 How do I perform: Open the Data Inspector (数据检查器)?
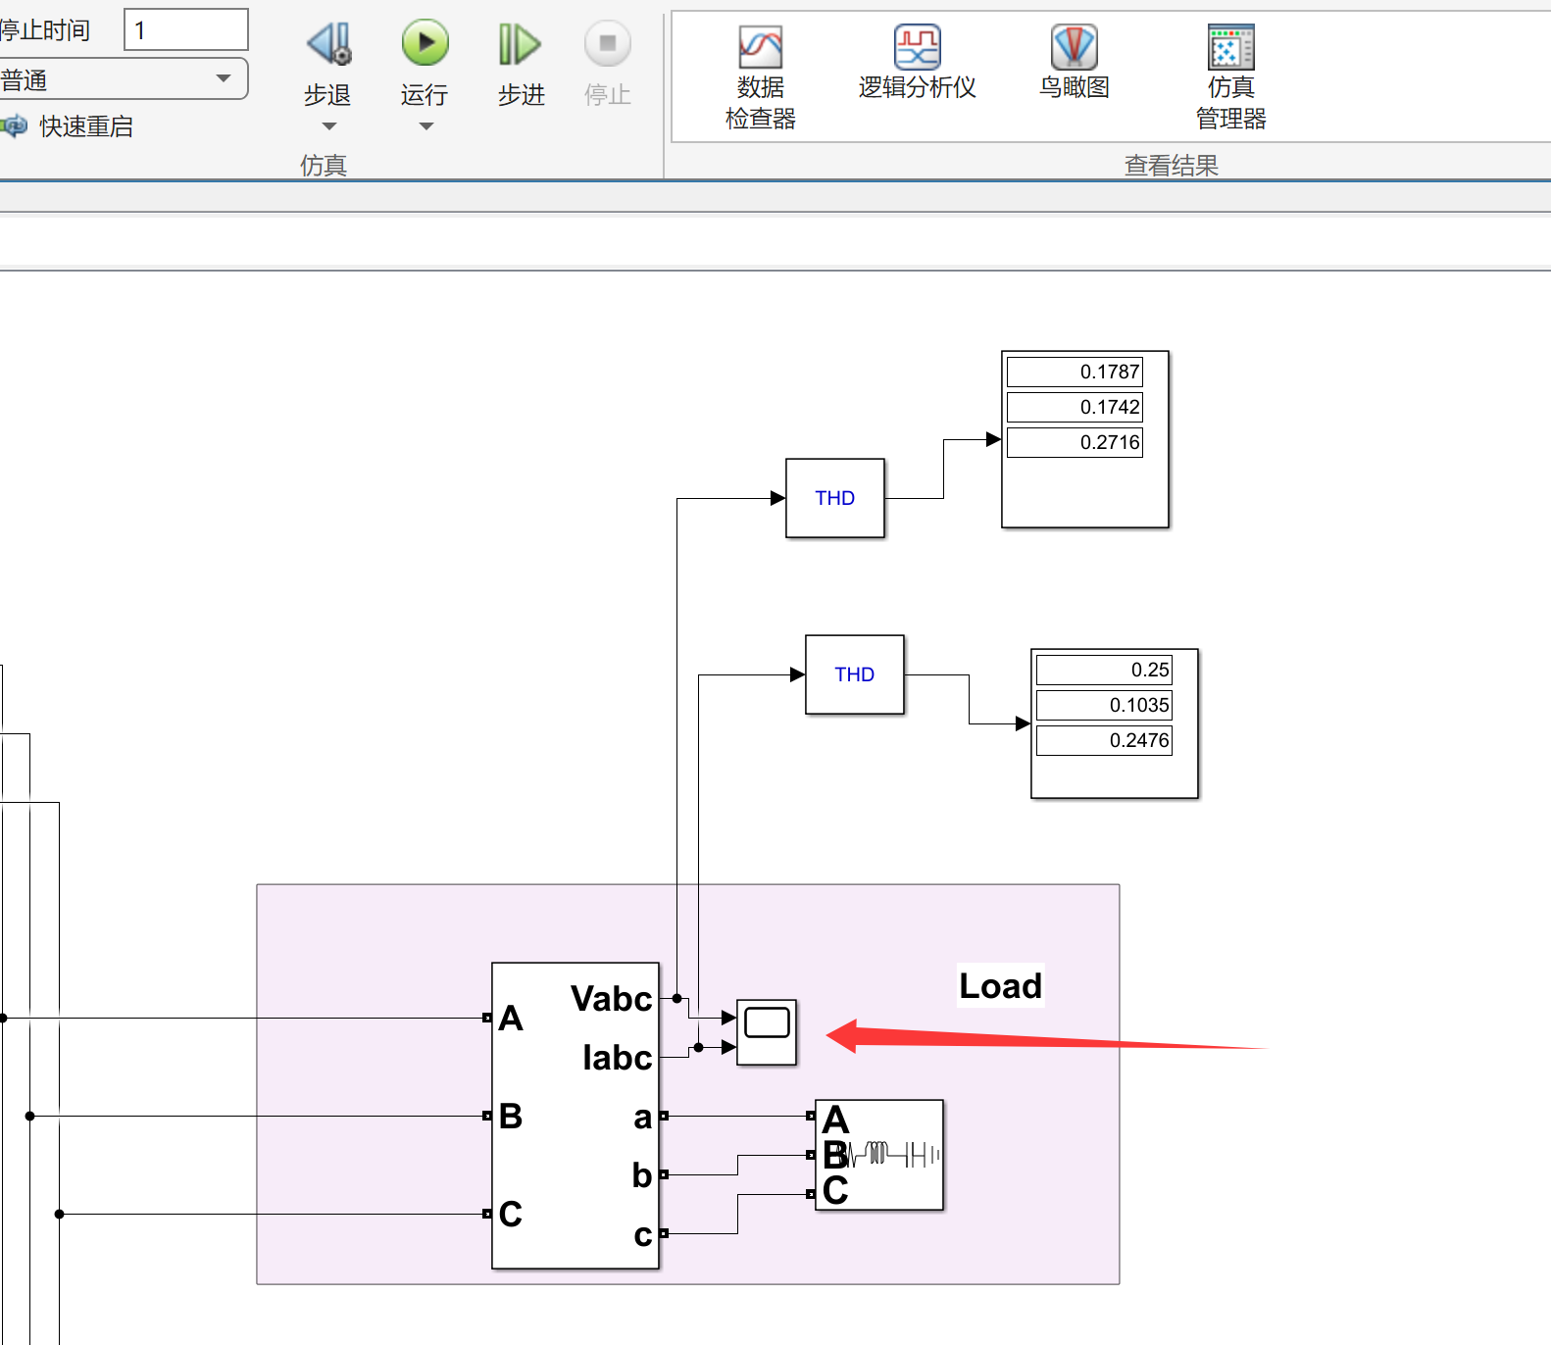pyautogui.click(x=761, y=78)
